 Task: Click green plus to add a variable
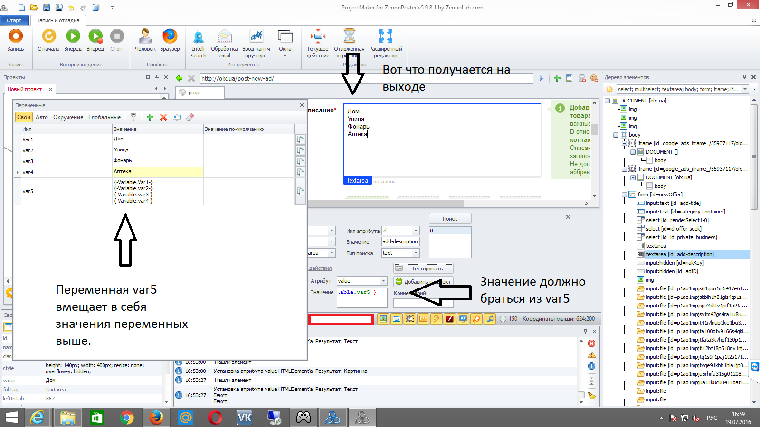click(150, 117)
